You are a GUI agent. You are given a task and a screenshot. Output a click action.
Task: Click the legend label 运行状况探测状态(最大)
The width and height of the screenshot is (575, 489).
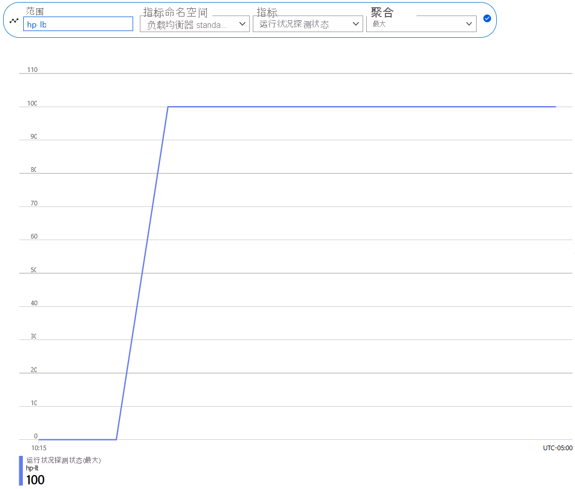pos(63,460)
